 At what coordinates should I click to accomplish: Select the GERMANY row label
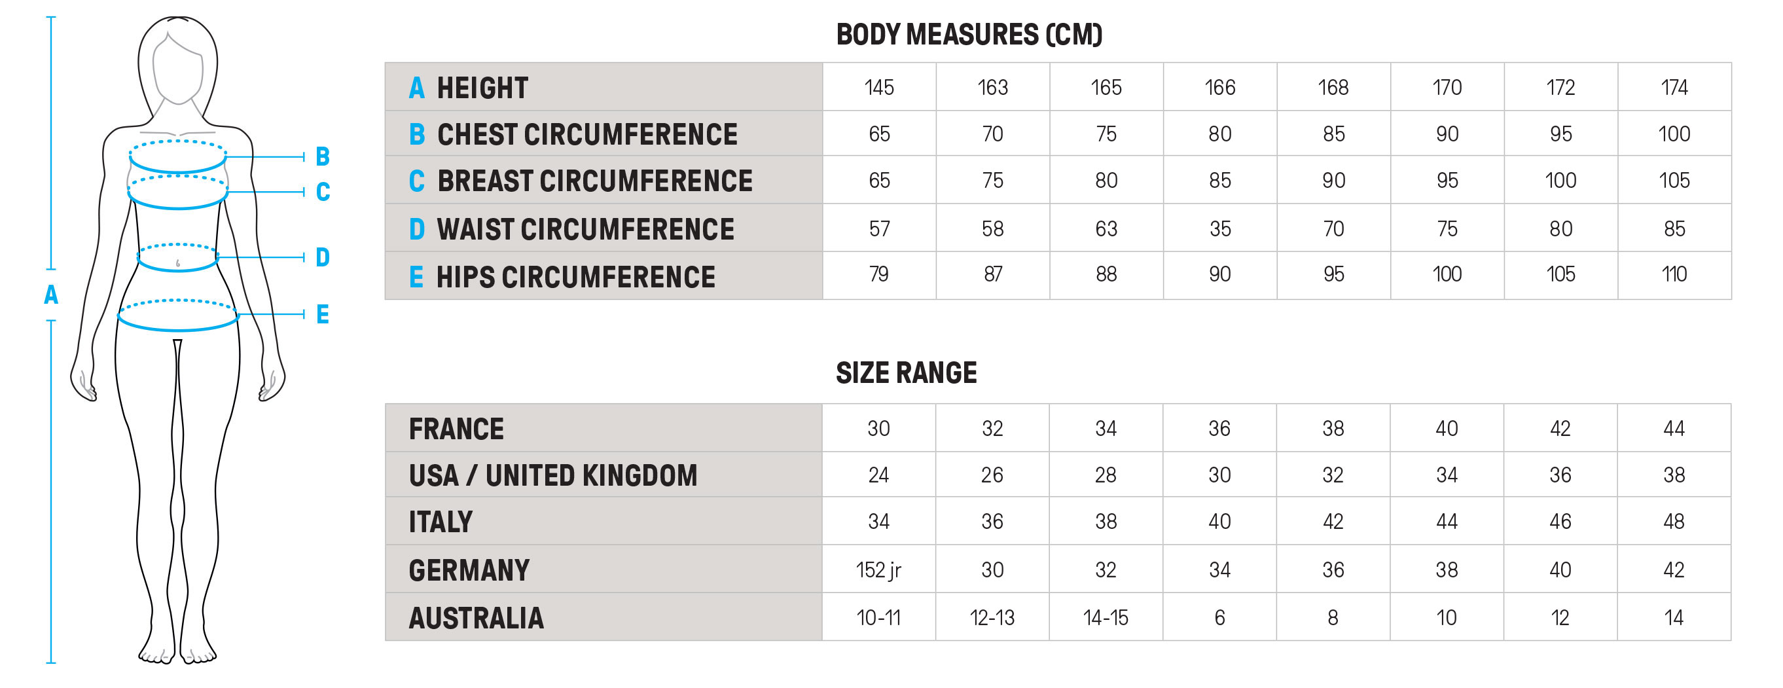(469, 570)
